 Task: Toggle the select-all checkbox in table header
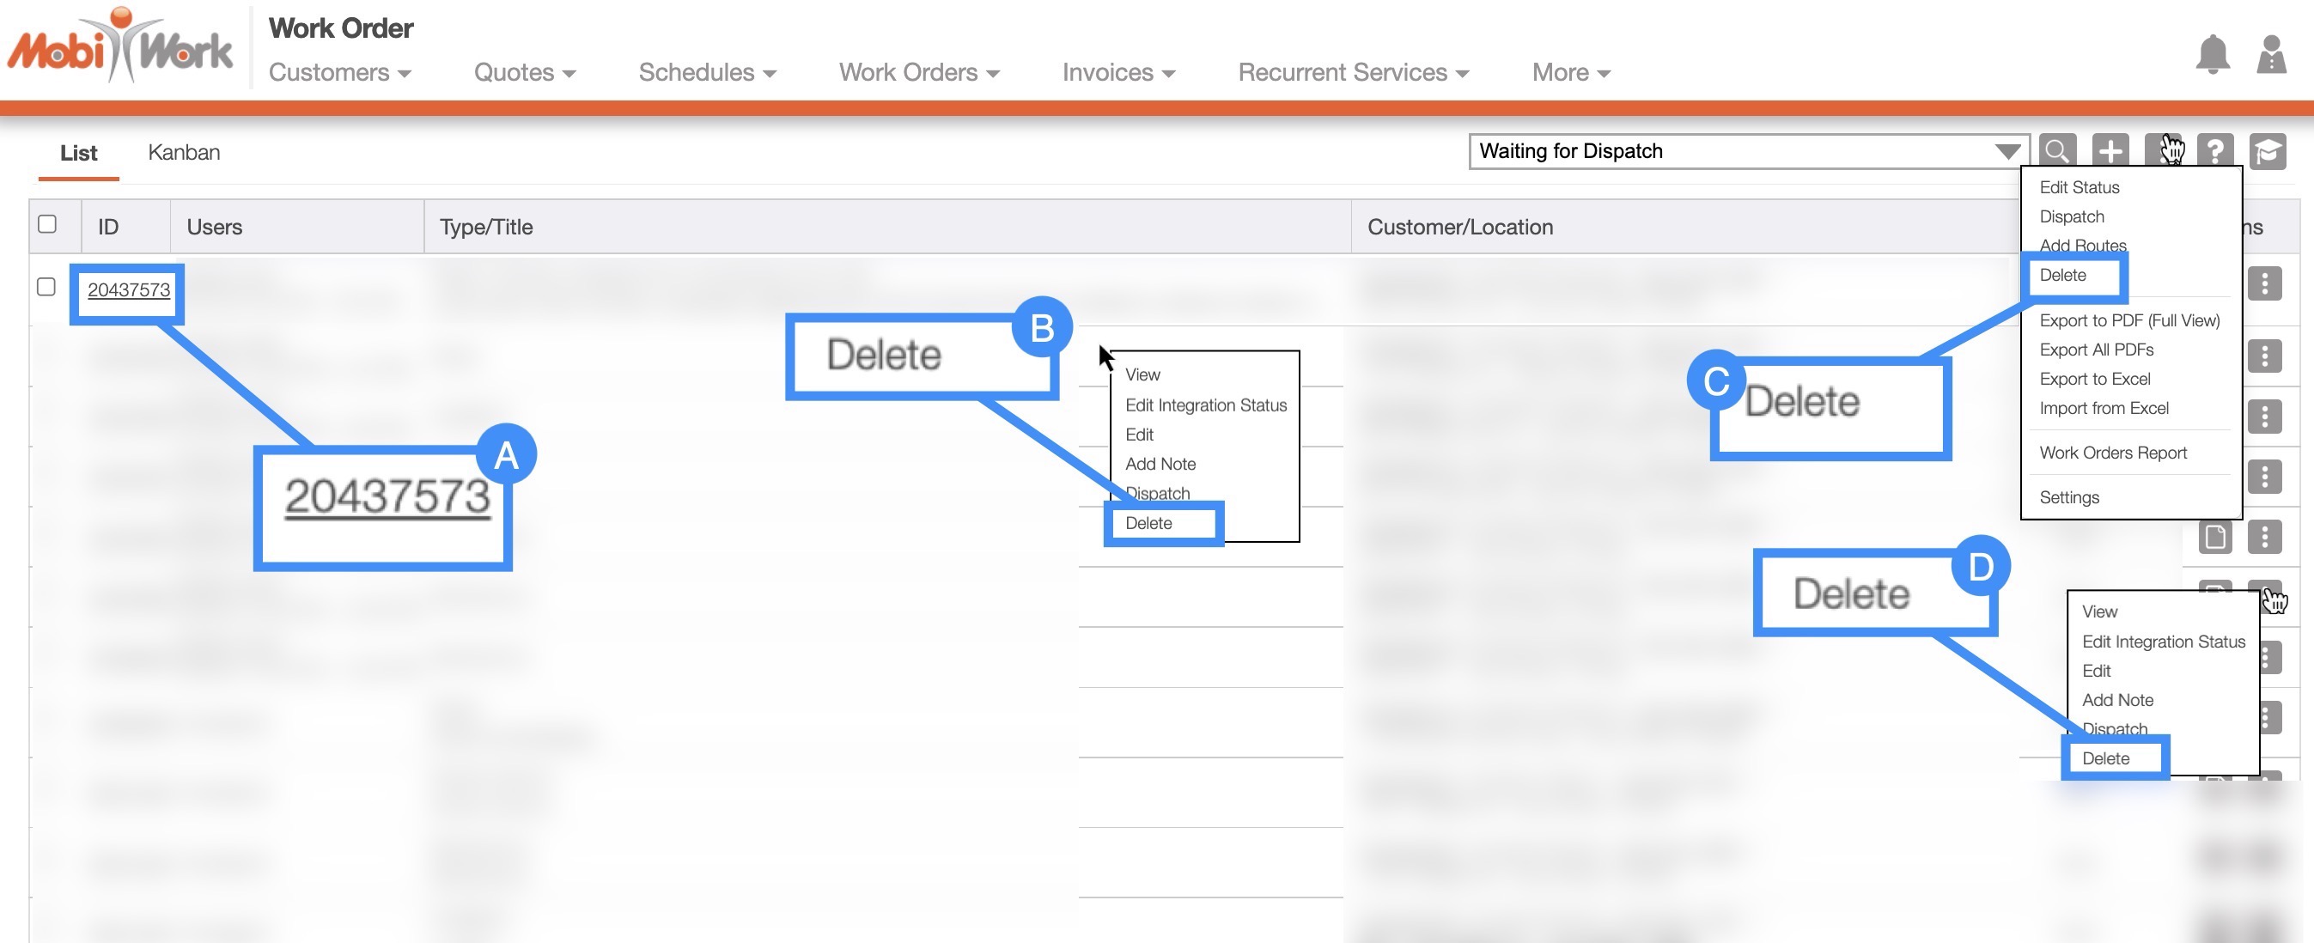[x=47, y=224]
